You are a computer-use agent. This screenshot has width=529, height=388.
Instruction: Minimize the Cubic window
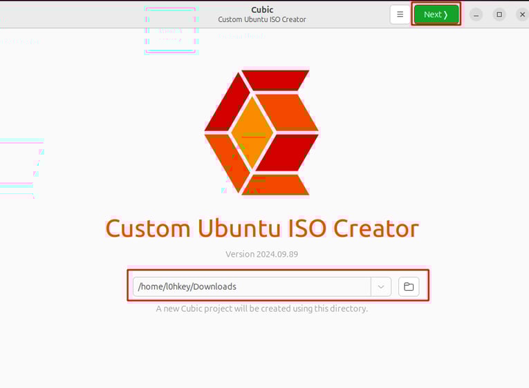click(x=476, y=14)
